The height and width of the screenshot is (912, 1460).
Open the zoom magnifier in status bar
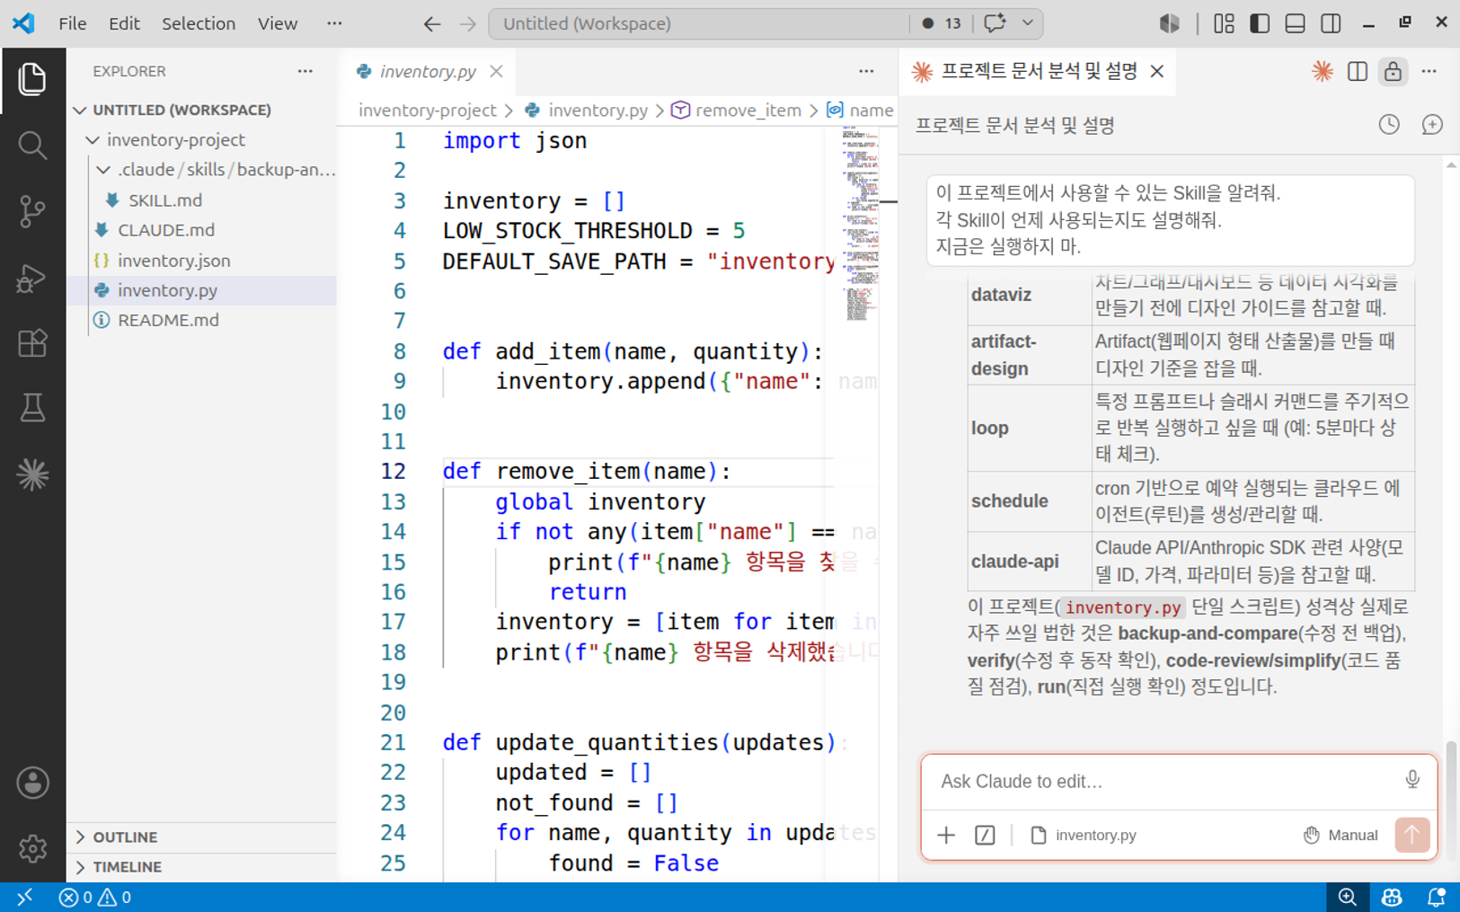point(1347,897)
